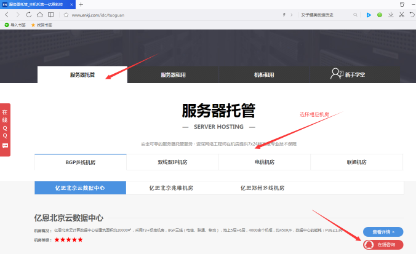Image resolution: width=416 pixels, height=254 pixels.
Task: Open the 找回书签 bookmark item
Action: pos(42,25)
